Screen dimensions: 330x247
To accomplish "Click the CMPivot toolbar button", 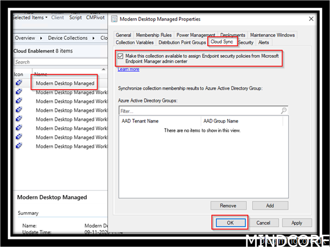I will (95, 17).
